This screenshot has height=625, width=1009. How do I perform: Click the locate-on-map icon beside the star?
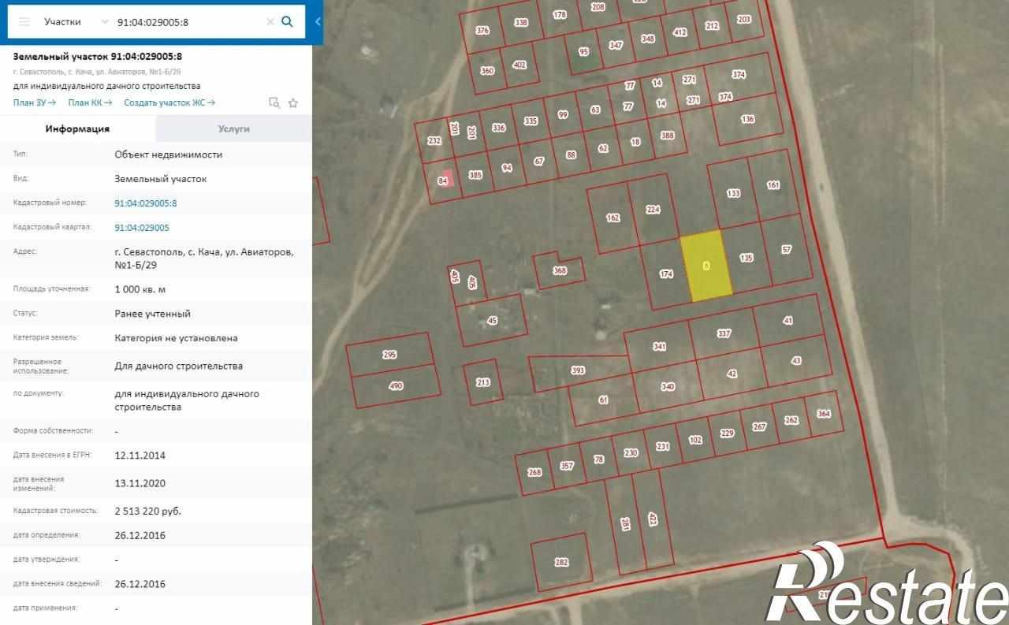coord(274,102)
